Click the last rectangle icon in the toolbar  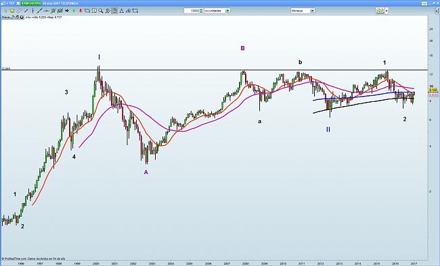pos(135,11)
